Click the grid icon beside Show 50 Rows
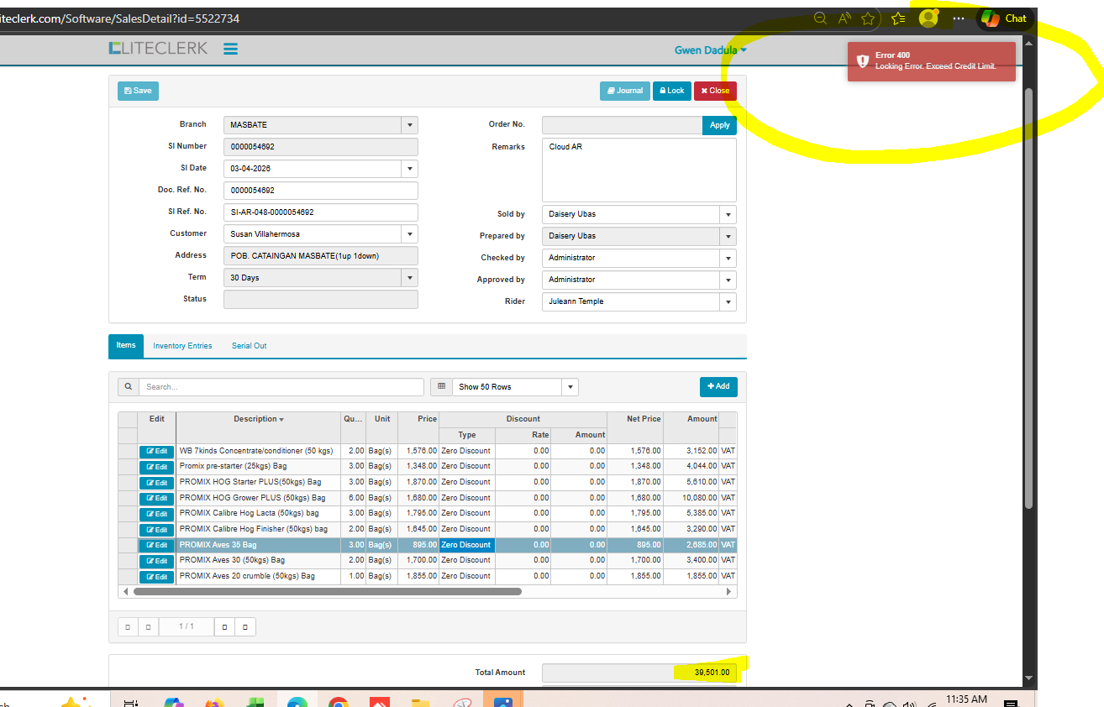 click(442, 387)
